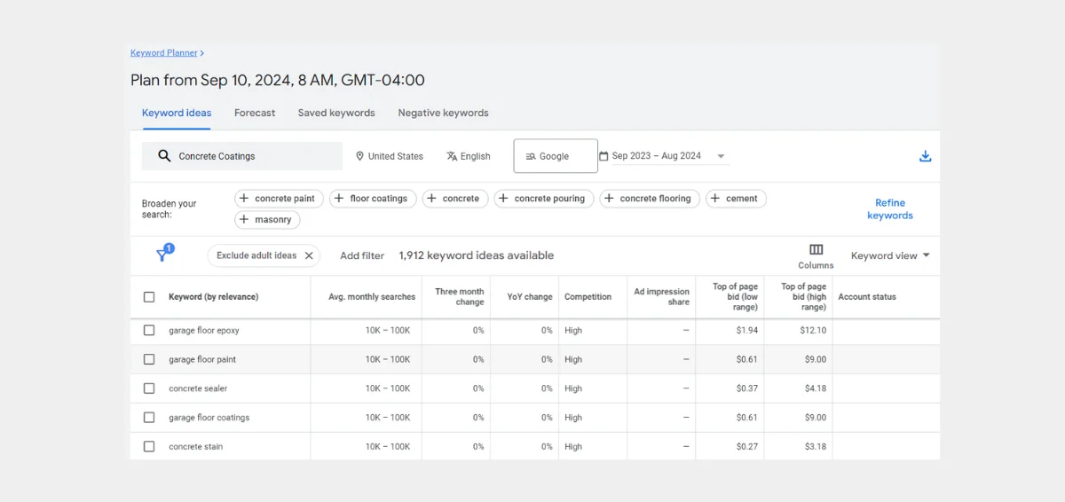The image size is (1065, 502).
Task: Add 'masonry' suggestion chip
Action: click(x=267, y=219)
